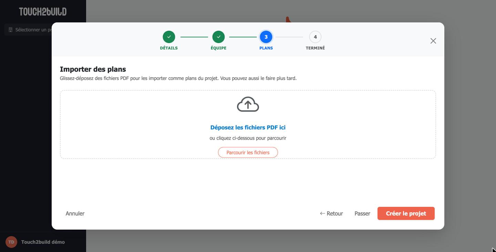The height and width of the screenshot is (252, 496).
Task: Click the Importer des plans heading
Action: coord(93,69)
